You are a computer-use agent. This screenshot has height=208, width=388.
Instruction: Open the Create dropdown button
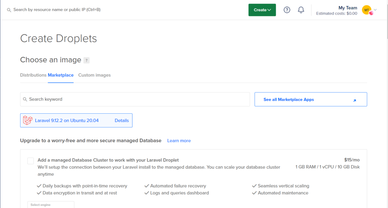(x=262, y=10)
